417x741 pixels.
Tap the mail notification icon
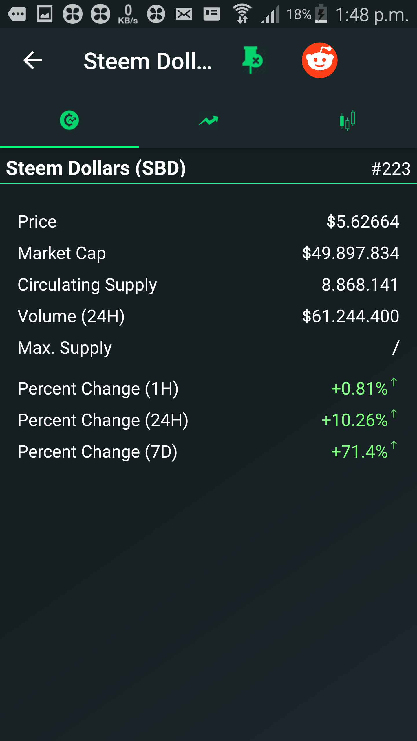click(184, 14)
